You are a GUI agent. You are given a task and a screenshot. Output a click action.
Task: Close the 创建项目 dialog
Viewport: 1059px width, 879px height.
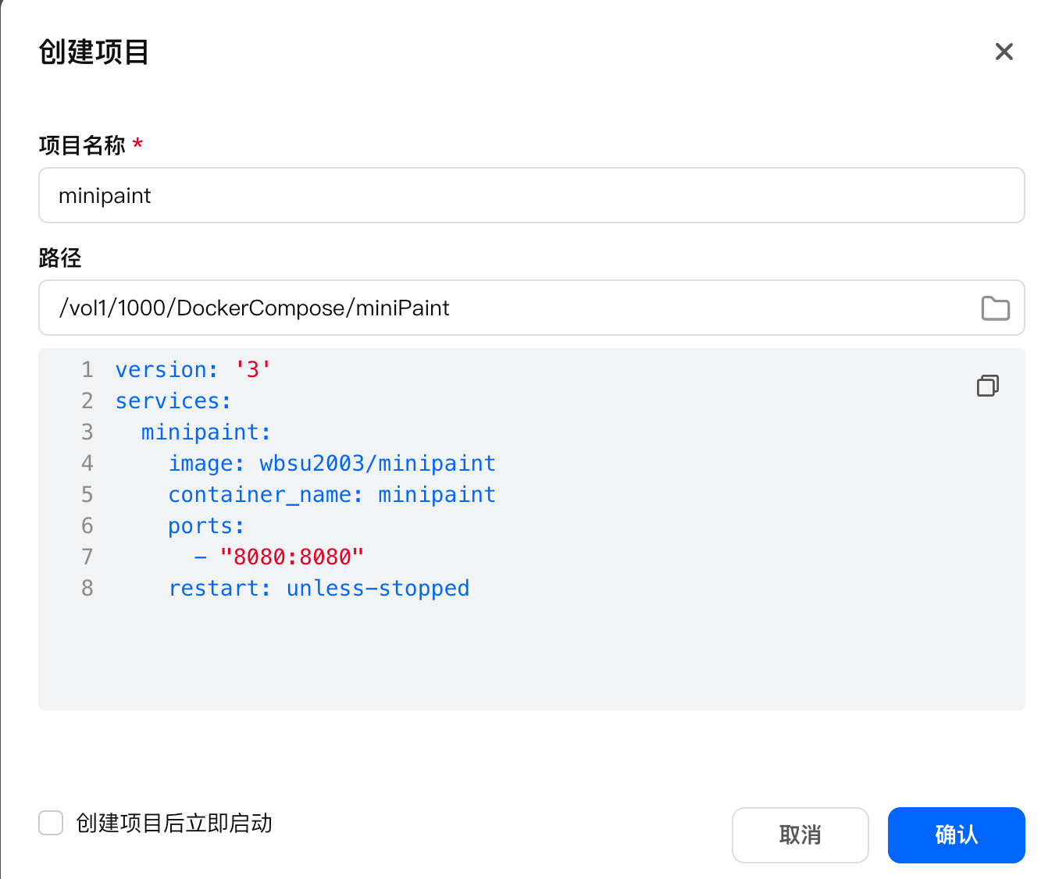click(1004, 52)
